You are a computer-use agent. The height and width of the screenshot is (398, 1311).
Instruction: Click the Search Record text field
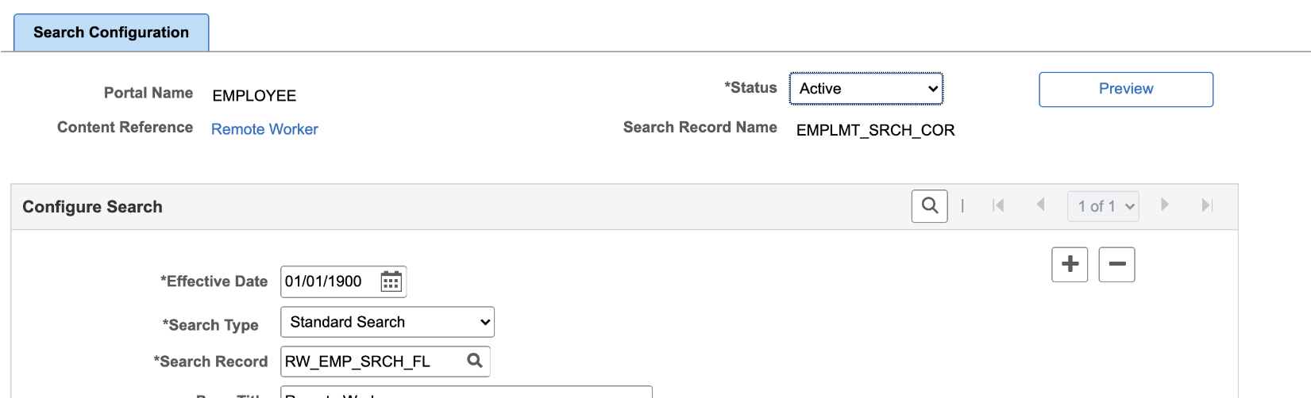[x=370, y=362]
